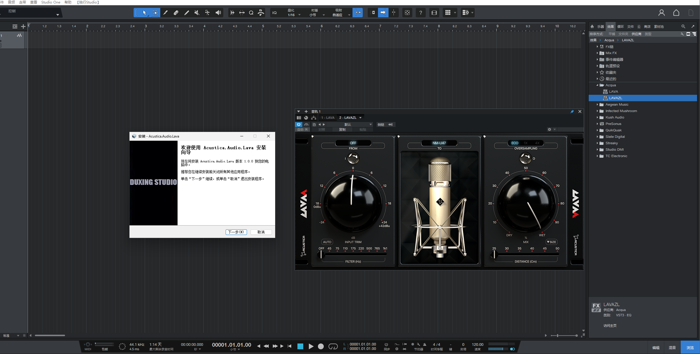Open the 默认 preset dropdown
This screenshot has height=354, width=700.
click(x=350, y=125)
